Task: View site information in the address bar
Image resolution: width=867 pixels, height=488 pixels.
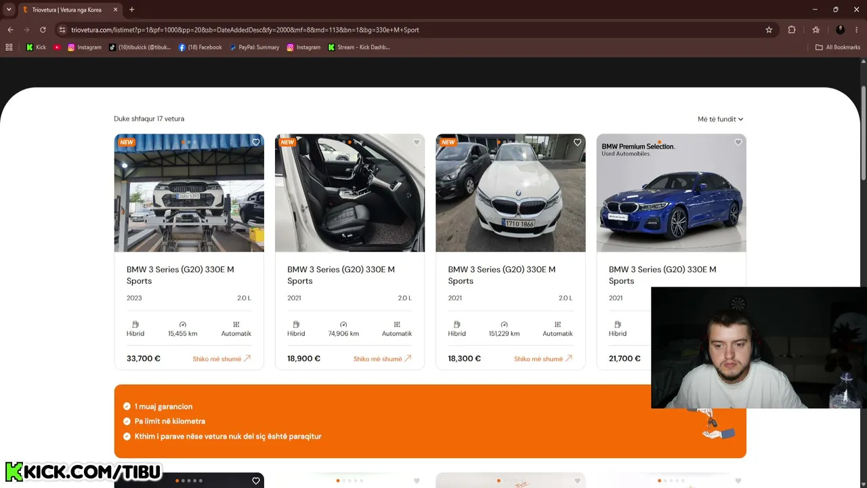Action: coord(62,30)
